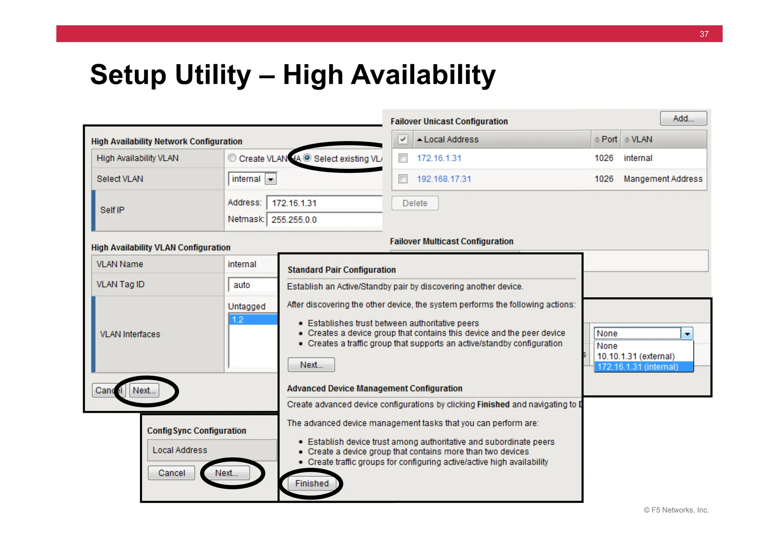
Task: Select interface 1.2 in Untagged list
Action: tap(253, 320)
